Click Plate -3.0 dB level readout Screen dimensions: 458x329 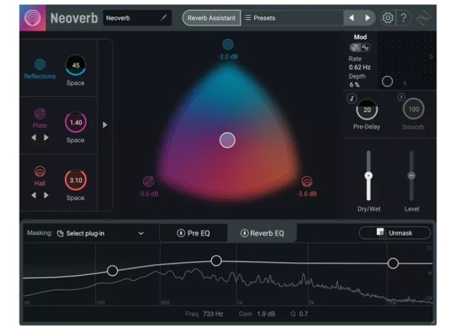point(148,193)
